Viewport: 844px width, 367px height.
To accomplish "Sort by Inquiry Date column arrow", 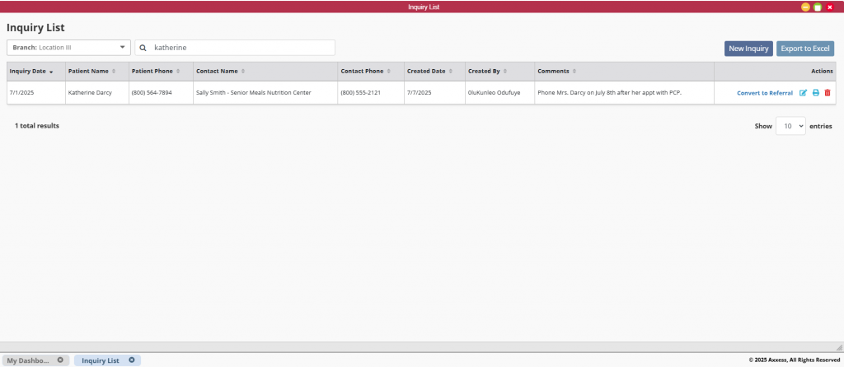I will (x=51, y=72).
